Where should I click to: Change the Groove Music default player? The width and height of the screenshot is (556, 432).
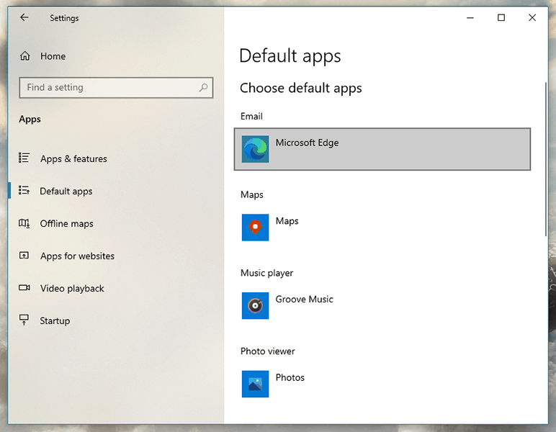pos(382,306)
